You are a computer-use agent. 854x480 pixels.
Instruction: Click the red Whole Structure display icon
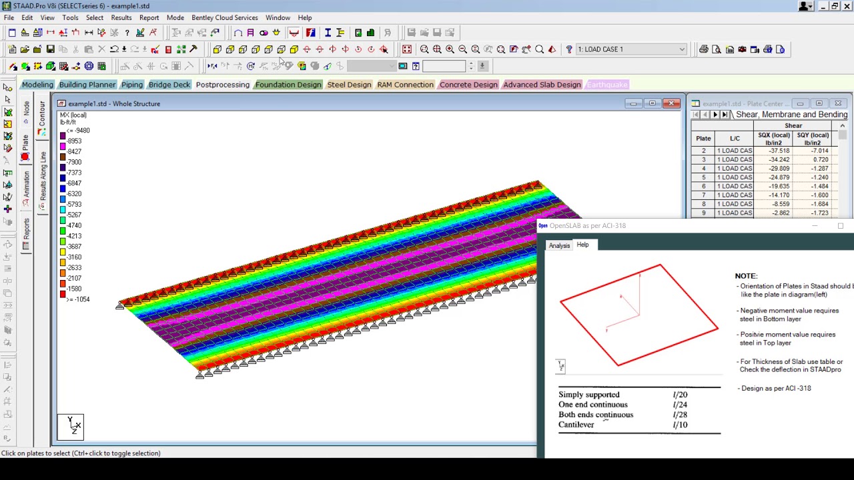[407, 49]
